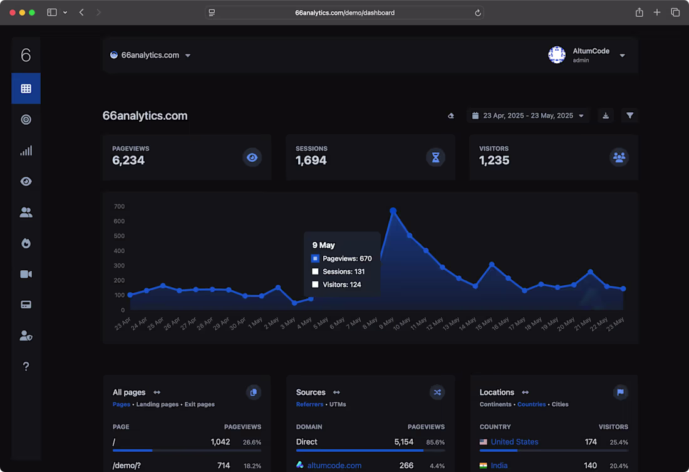This screenshot has width=689, height=472.
Task: Click the export download icon near date range
Action: (605, 115)
